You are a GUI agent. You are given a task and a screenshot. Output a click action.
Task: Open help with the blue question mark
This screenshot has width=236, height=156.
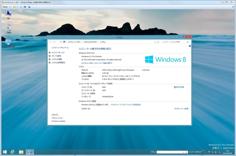coord(190,46)
